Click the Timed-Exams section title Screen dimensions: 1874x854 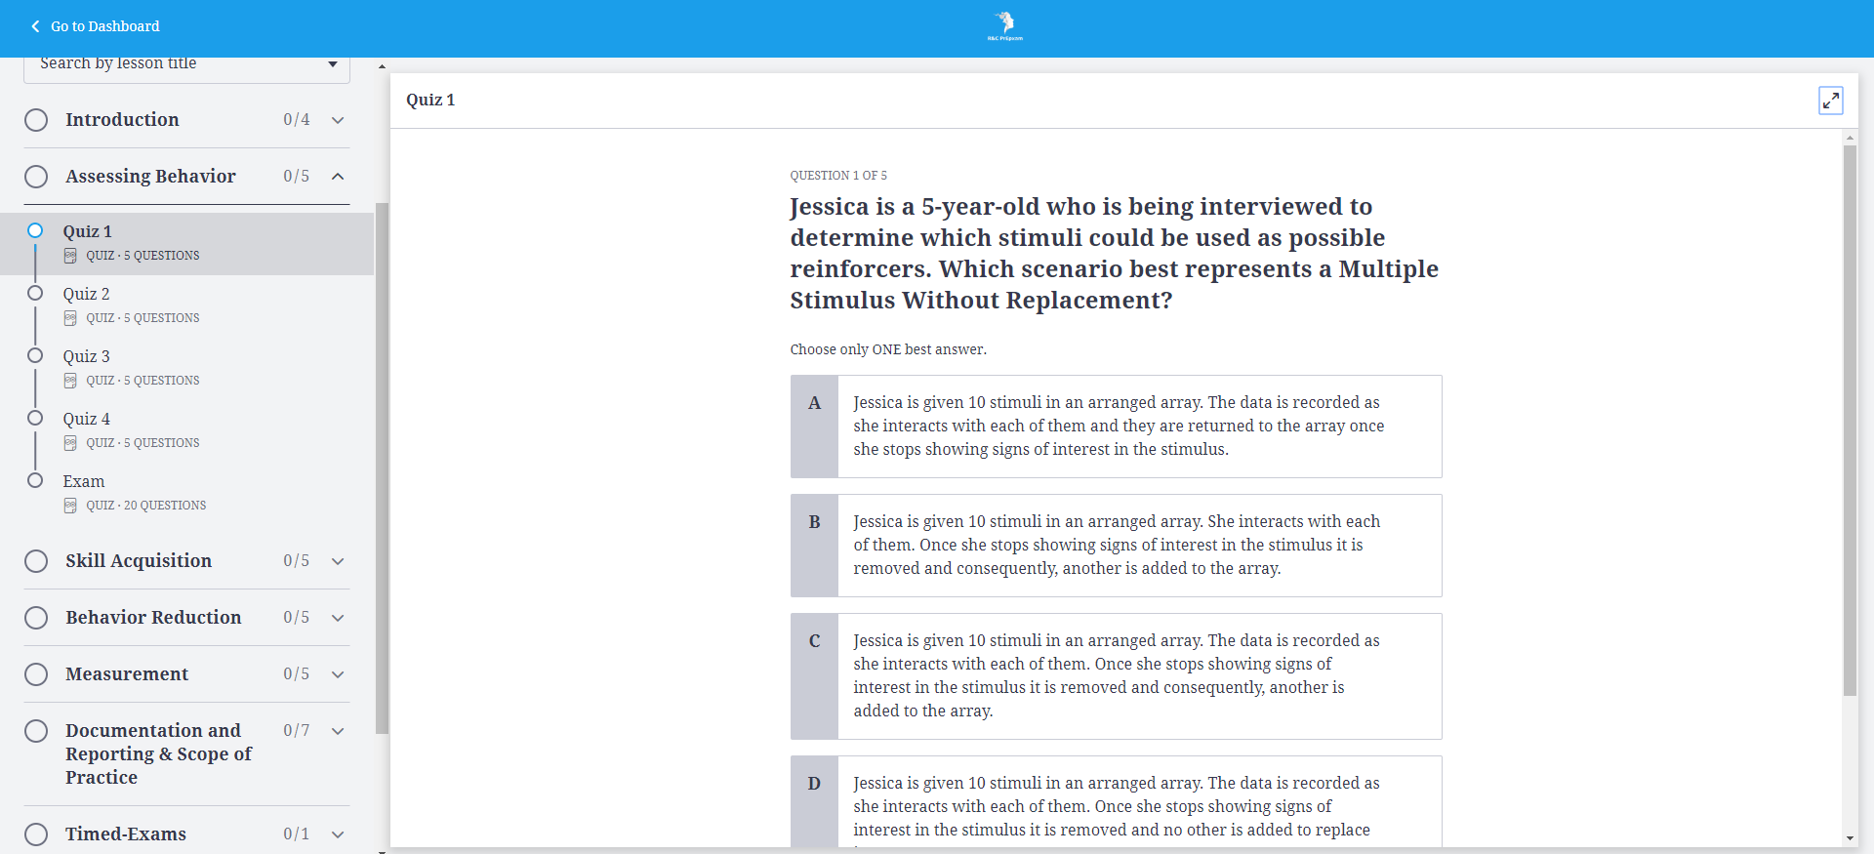[x=126, y=834]
